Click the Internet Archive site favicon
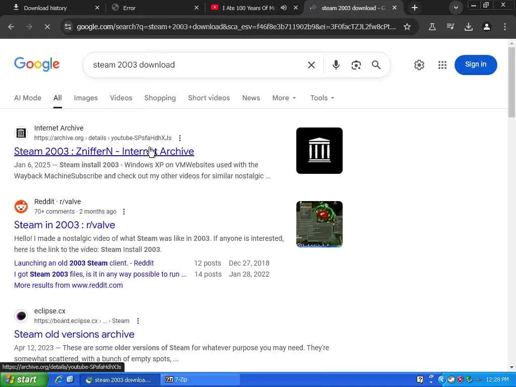516x387 pixels. 21,133
